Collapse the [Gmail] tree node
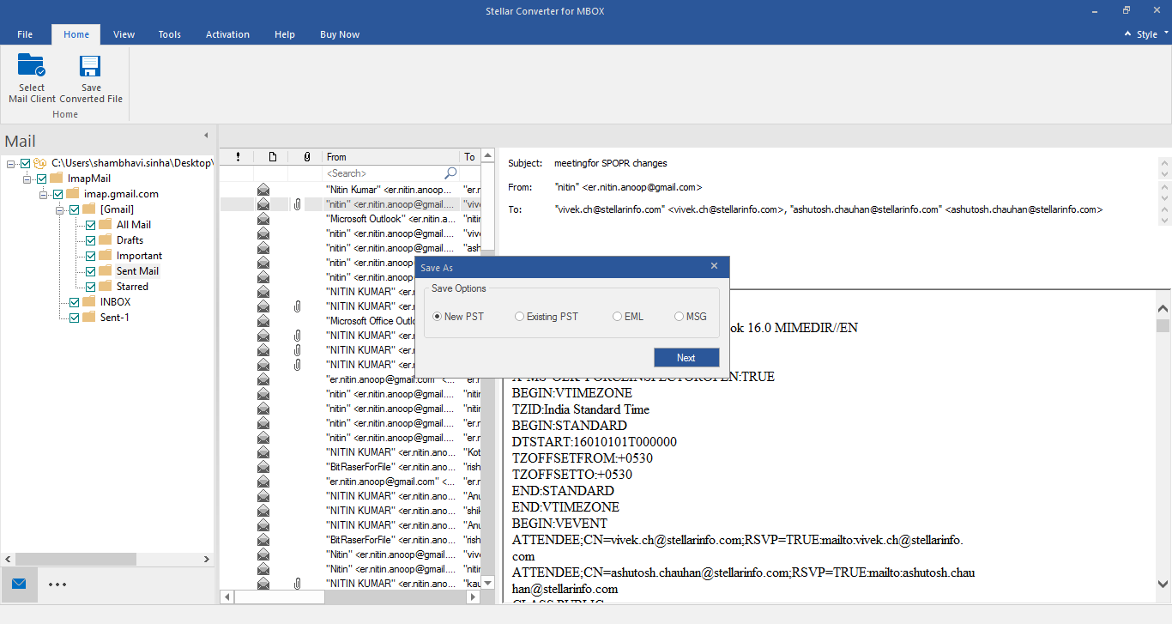Screen dimensions: 1172x624 click(61, 209)
